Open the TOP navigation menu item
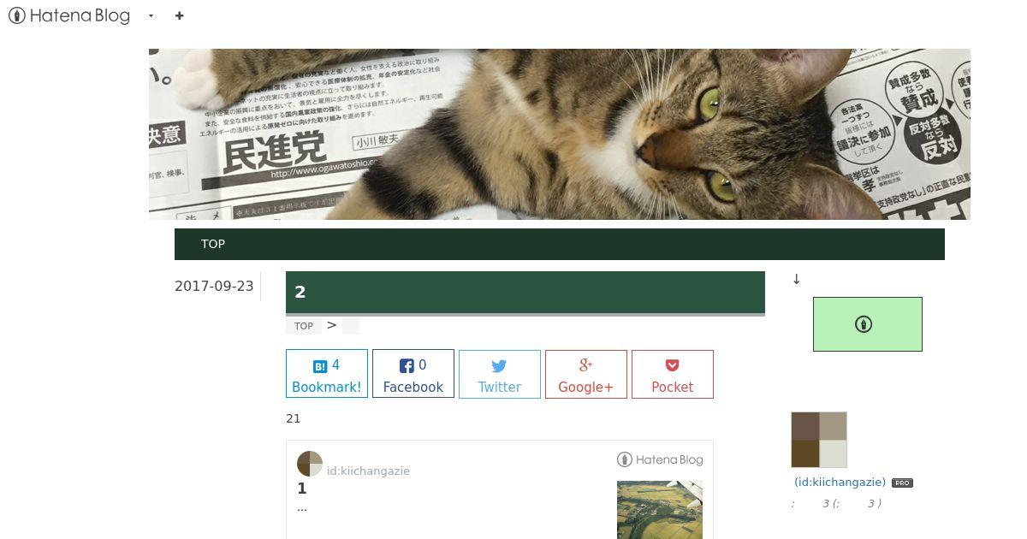This screenshot has width=1027, height=539. pos(213,244)
